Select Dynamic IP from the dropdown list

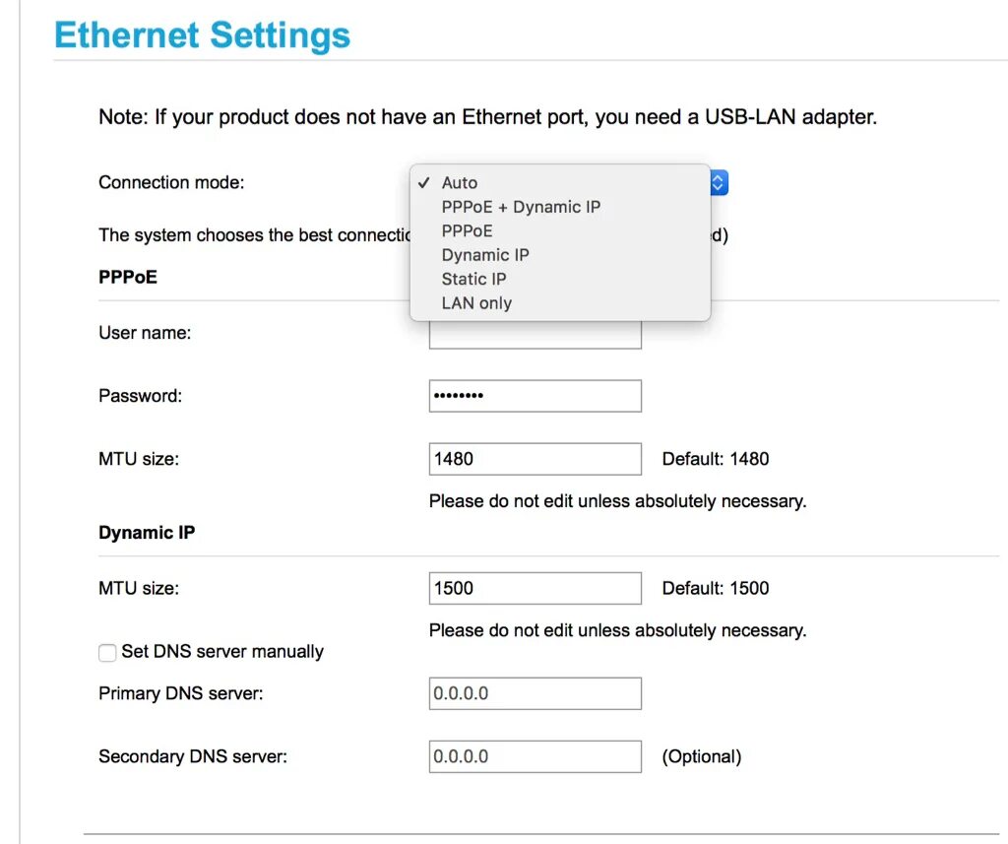tap(485, 255)
